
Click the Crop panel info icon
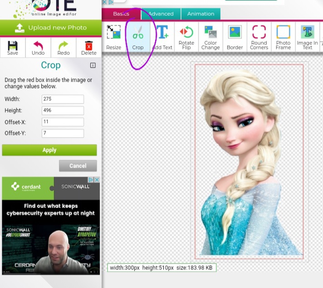point(93,65)
